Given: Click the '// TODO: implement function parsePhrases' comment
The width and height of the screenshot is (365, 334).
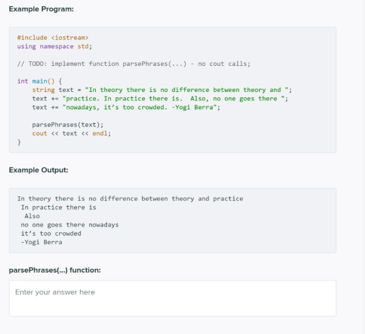Looking at the screenshot, I should click(x=134, y=64).
